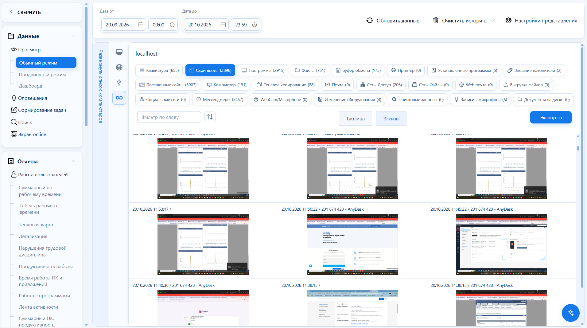Select Программы (2915) category
This screenshot has height=328, width=587.
coord(263,70)
